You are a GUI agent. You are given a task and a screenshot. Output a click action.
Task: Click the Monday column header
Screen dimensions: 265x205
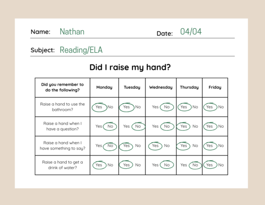pyautogui.click(x=104, y=87)
